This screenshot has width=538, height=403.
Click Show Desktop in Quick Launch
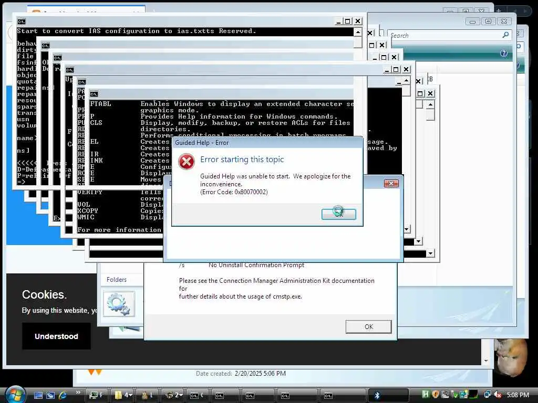[x=38, y=395]
